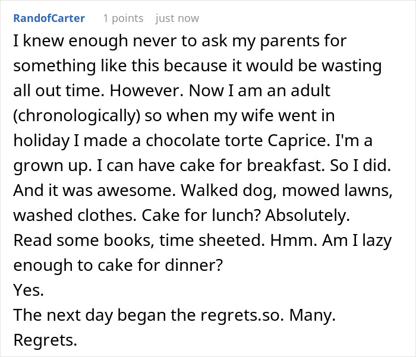Viewport: 416px width, 357px height.
Task: Open the RandofCarter user profile
Action: (x=49, y=18)
